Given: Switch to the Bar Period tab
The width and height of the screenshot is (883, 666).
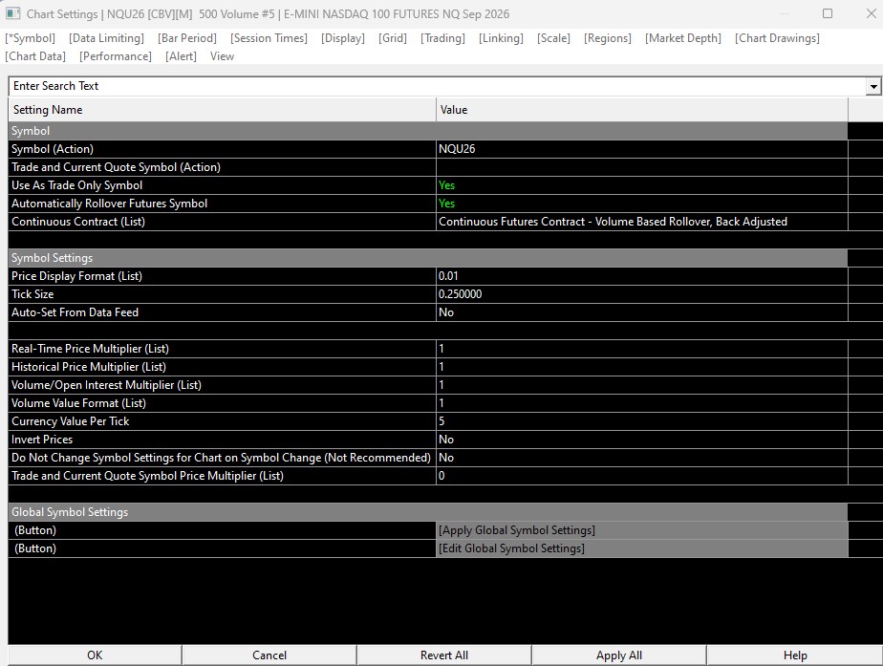Looking at the screenshot, I should coord(187,38).
